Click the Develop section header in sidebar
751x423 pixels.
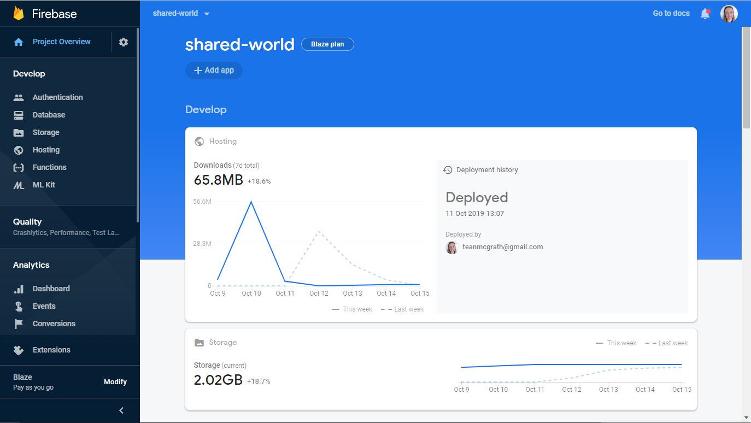pyautogui.click(x=29, y=74)
